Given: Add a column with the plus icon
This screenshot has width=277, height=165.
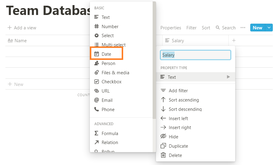Looking at the screenshot, I should [x=234, y=40].
